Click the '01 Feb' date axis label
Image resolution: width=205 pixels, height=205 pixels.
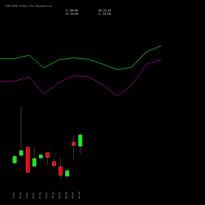click(x=59, y=195)
